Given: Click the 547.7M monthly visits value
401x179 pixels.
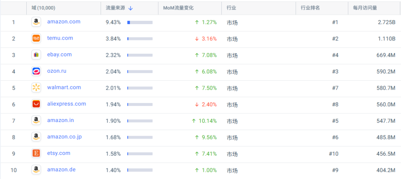Looking at the screenshot, I should (x=386, y=121).
